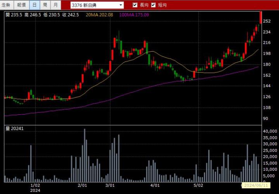Viewport: 279px width, 194px height.
Task: Expand the stock selector dropdown arrow
Action: 121,5
